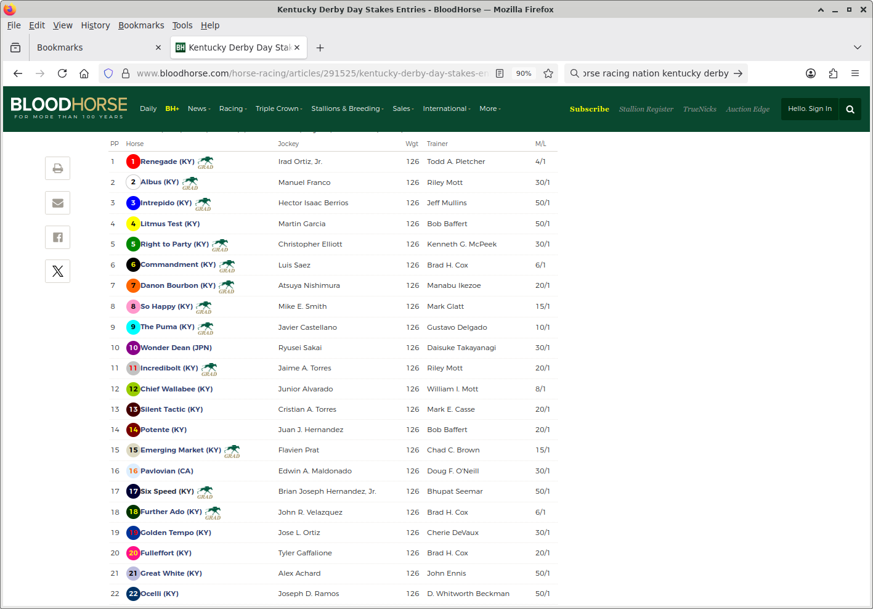Go back to previous page
This screenshot has width=873, height=609.
(18, 73)
